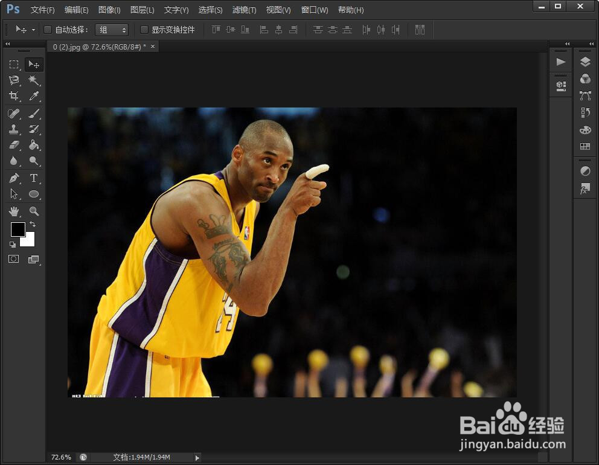Screen dimensions: 599x465
Task: Select the Hand tool
Action: tap(14, 211)
